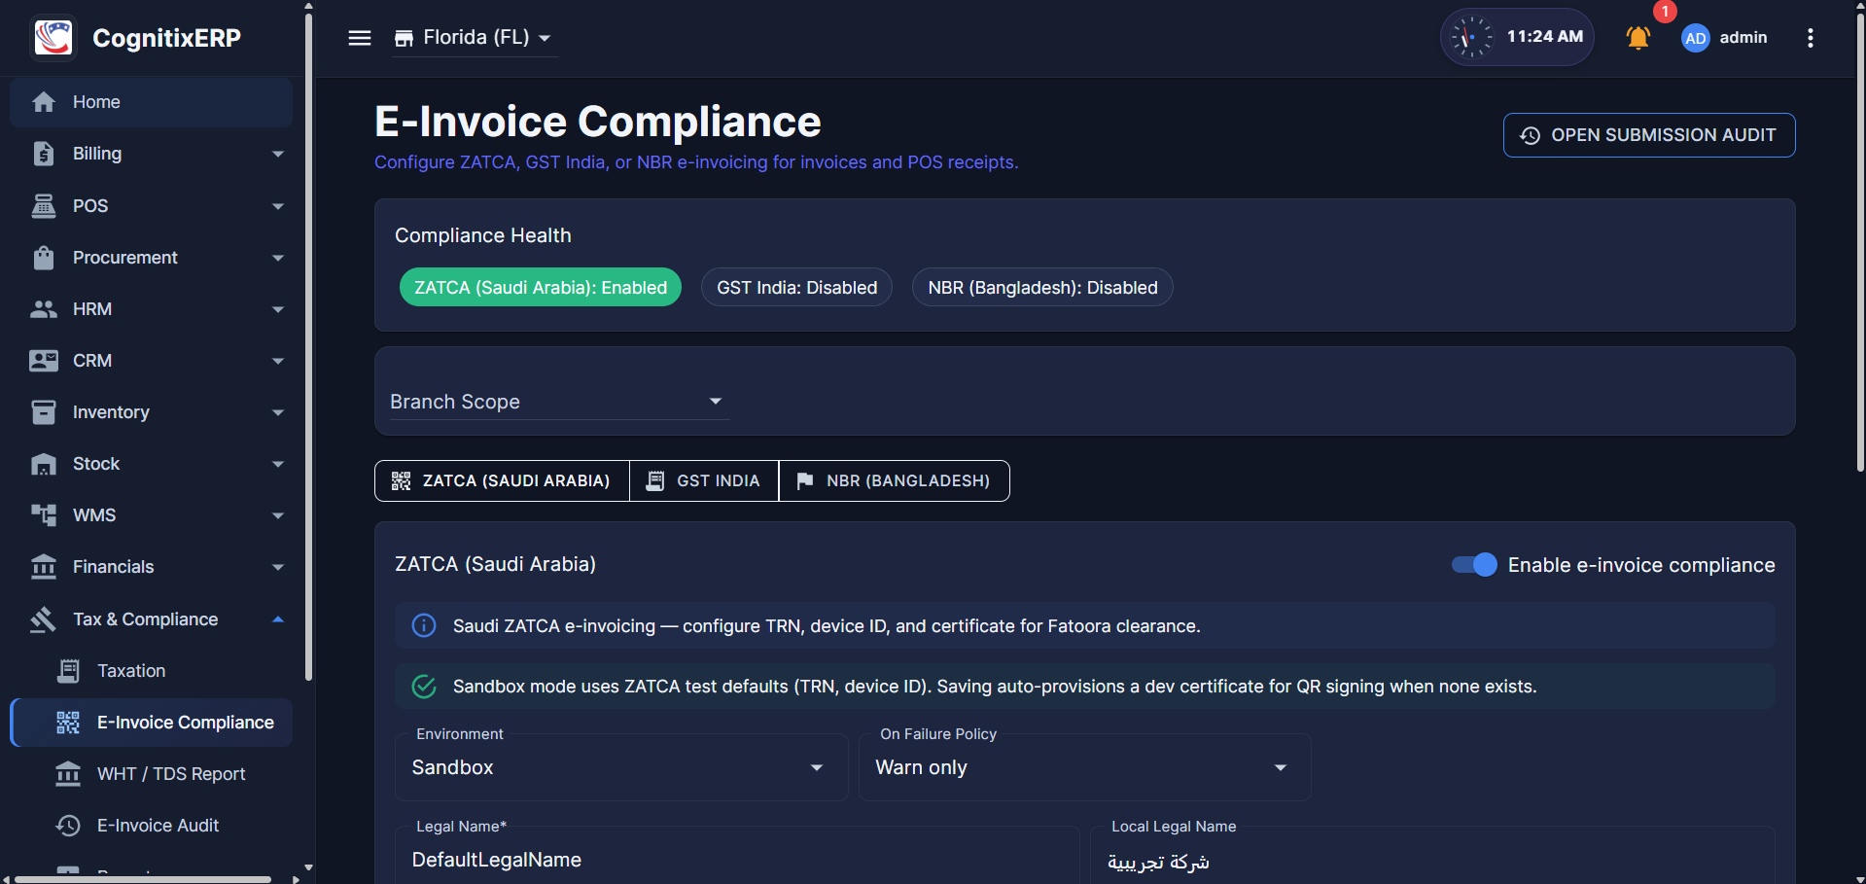Click the store icon beside Florida (FL)
Image resolution: width=1866 pixels, height=884 pixels.
point(404,38)
